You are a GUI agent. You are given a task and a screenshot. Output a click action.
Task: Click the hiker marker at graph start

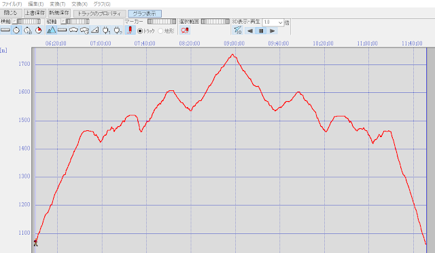36,243
